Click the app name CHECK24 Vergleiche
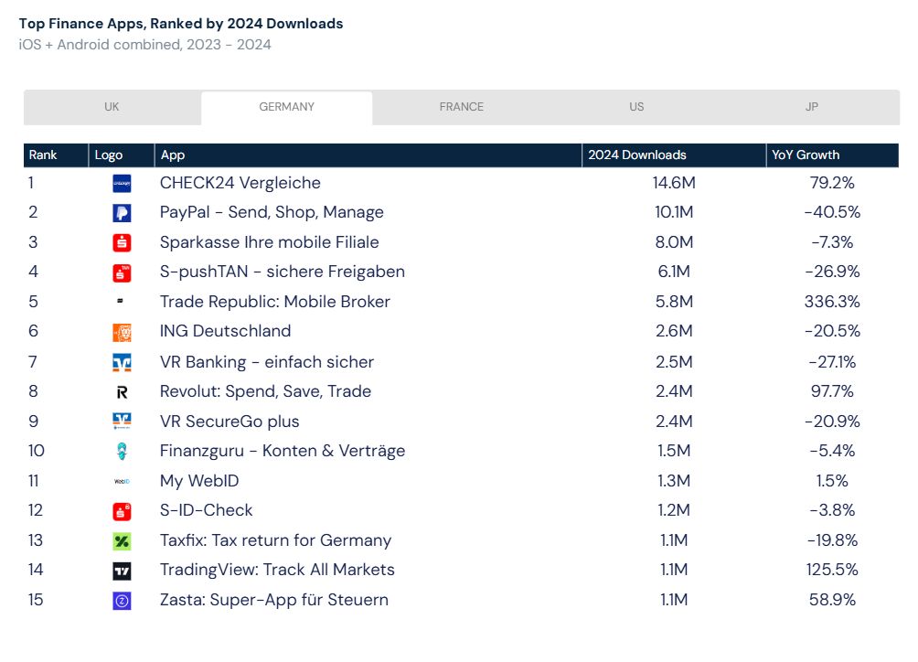 pos(240,183)
